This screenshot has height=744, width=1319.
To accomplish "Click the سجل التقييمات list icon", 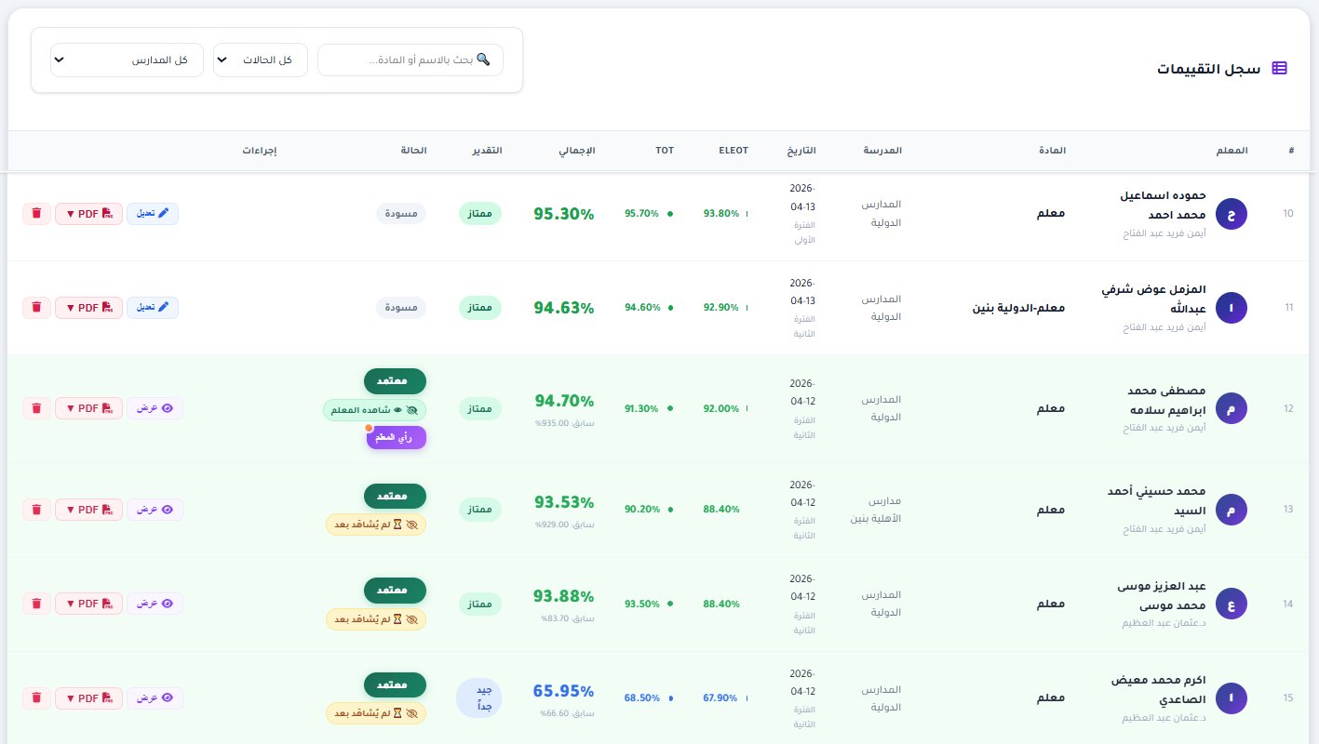I will point(1279,68).
